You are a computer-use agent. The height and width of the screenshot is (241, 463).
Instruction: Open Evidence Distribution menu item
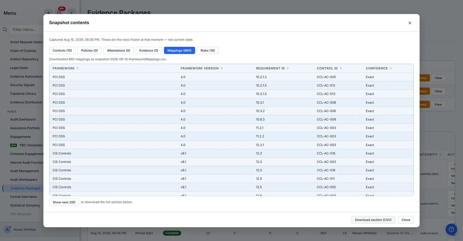point(26,102)
